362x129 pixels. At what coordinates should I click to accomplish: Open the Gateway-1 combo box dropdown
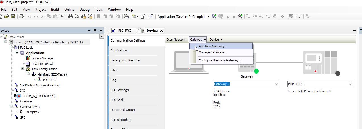click(x=276, y=84)
